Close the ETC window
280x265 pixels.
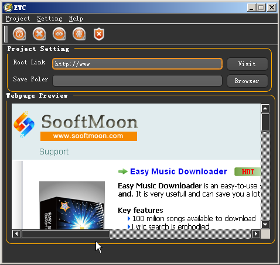[x=272, y=8]
